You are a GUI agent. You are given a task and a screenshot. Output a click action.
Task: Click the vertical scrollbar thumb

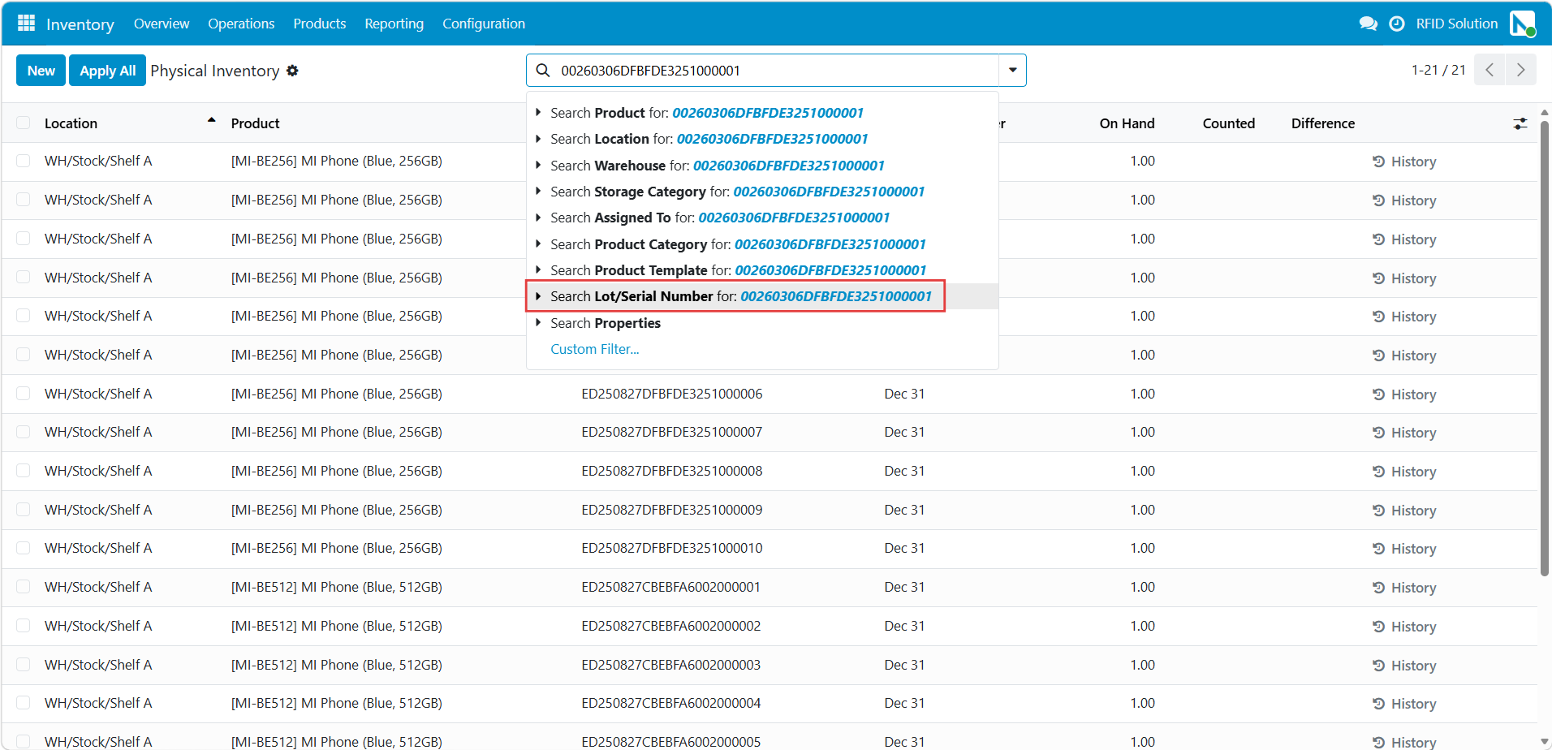pyautogui.click(x=1545, y=349)
